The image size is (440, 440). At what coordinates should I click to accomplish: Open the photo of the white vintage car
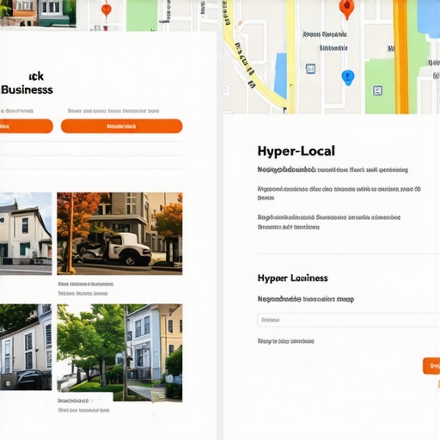point(119,234)
